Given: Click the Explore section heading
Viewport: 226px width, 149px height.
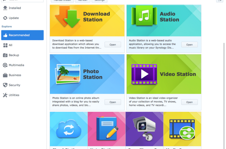Looking at the screenshot, I should coord(7,27).
